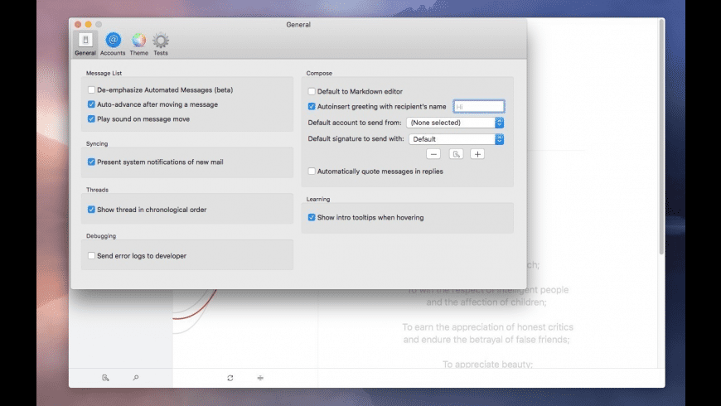Minimize the preferences window with the yellow button
This screenshot has height=406, width=721.
[x=89, y=24]
